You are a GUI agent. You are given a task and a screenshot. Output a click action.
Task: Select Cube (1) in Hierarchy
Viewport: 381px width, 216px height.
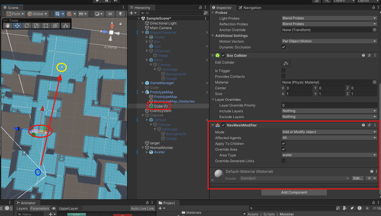[161, 106]
